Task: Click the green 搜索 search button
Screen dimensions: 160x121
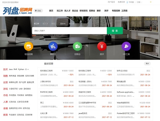Action: [x=115, y=31]
